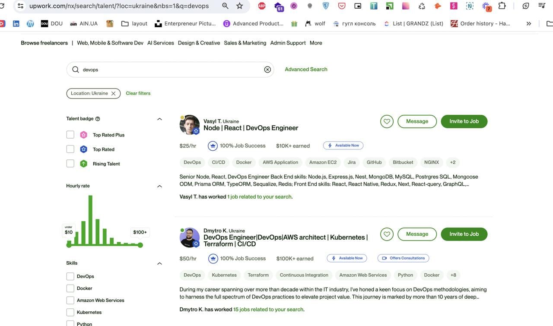Check the DevOps skill checkbox
This screenshot has width=553, height=326.
click(x=70, y=276)
